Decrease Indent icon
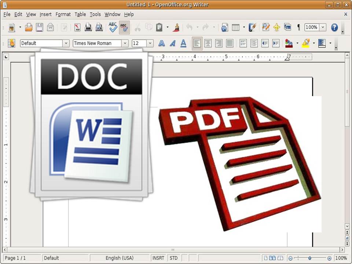Viewport: 352px width, 264px height. click(265, 43)
